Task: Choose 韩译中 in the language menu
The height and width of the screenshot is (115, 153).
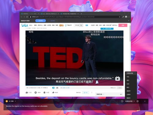Action: 131,98
